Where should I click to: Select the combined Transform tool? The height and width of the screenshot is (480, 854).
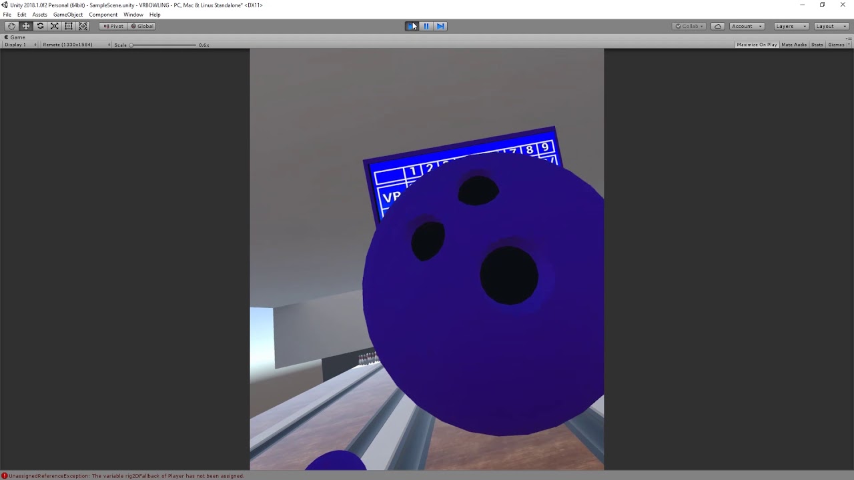(83, 26)
